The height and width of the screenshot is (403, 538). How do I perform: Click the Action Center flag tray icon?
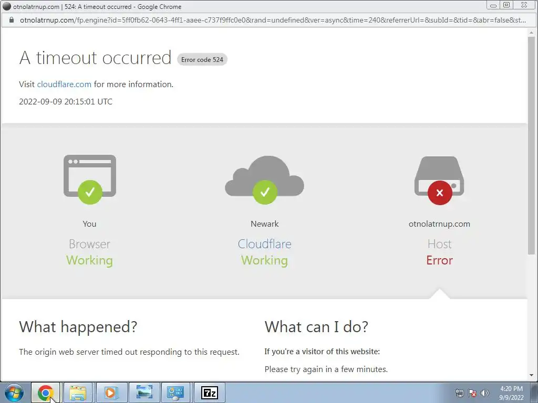coord(472,393)
